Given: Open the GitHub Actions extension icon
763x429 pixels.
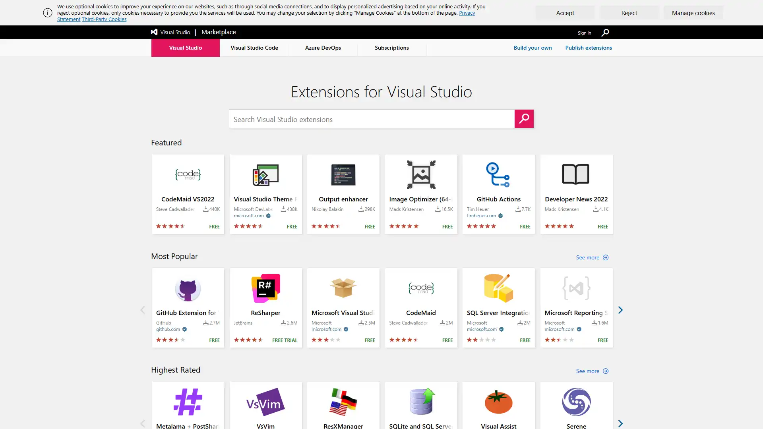Looking at the screenshot, I should 498,175.
